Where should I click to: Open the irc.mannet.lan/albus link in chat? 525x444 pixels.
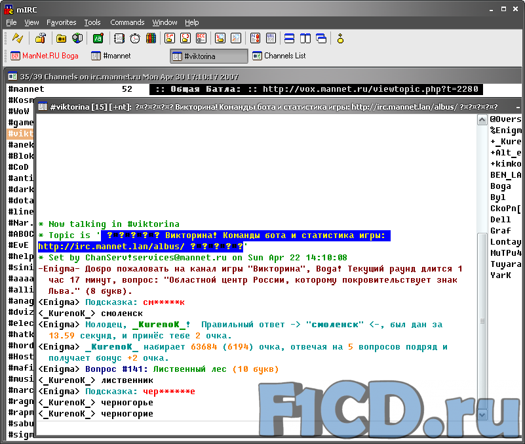pyautogui.click(x=111, y=247)
